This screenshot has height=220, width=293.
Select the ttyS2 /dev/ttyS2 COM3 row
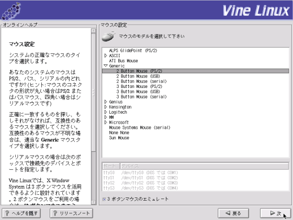pos(196,183)
